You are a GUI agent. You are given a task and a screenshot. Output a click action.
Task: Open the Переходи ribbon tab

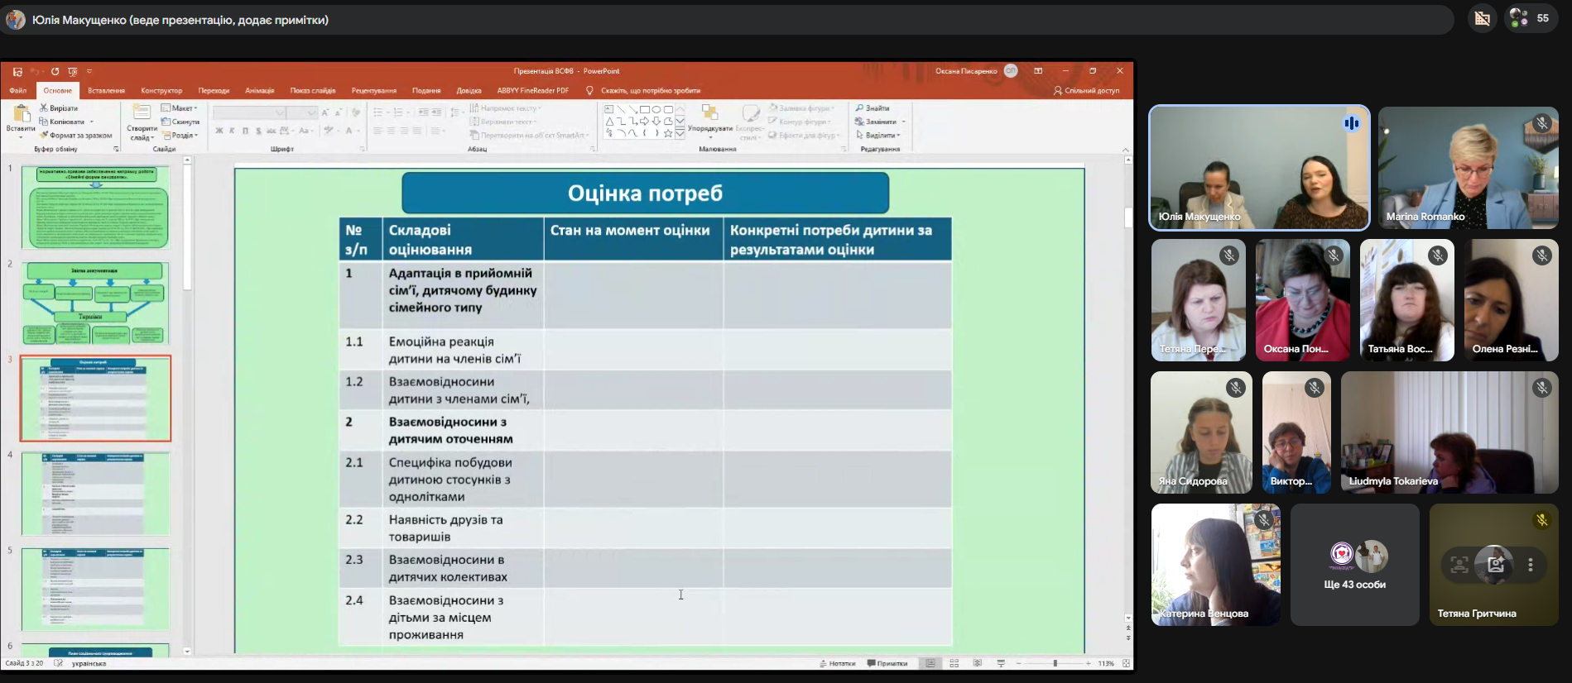click(214, 91)
